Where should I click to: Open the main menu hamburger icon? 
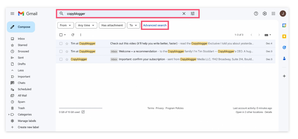(12, 13)
